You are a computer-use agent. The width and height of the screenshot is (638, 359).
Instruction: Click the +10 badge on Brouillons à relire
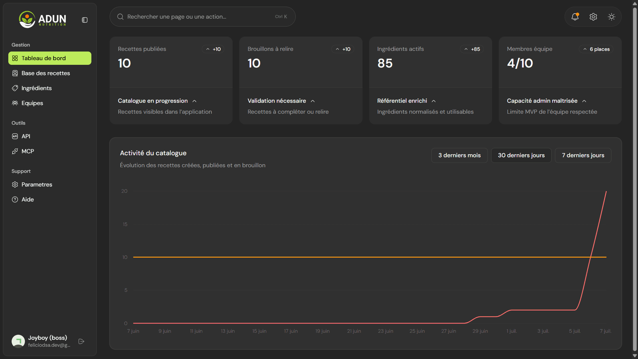[x=343, y=49]
